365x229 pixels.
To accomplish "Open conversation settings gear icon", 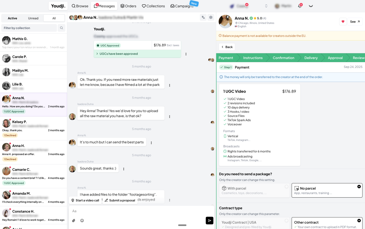I will tap(211, 18).
